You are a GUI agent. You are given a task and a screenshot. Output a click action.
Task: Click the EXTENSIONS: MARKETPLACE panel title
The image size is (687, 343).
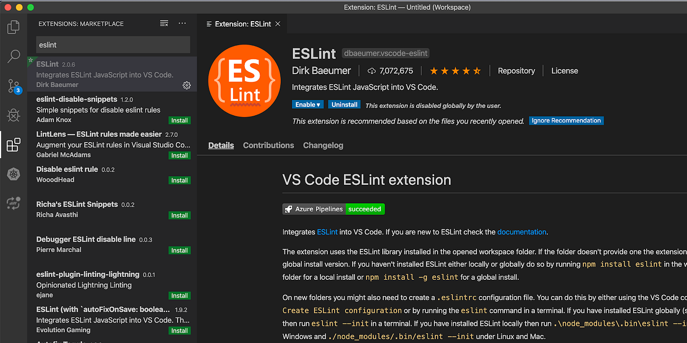click(x=81, y=24)
